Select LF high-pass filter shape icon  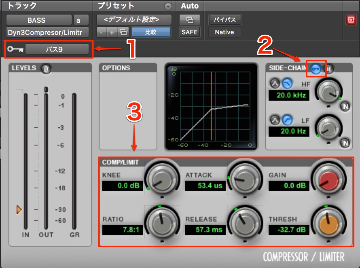[x=287, y=121]
